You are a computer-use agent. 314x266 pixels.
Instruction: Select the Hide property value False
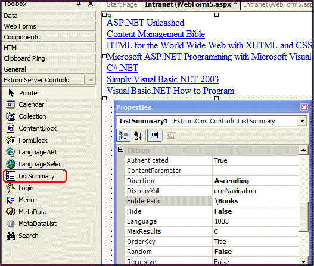point(256,211)
